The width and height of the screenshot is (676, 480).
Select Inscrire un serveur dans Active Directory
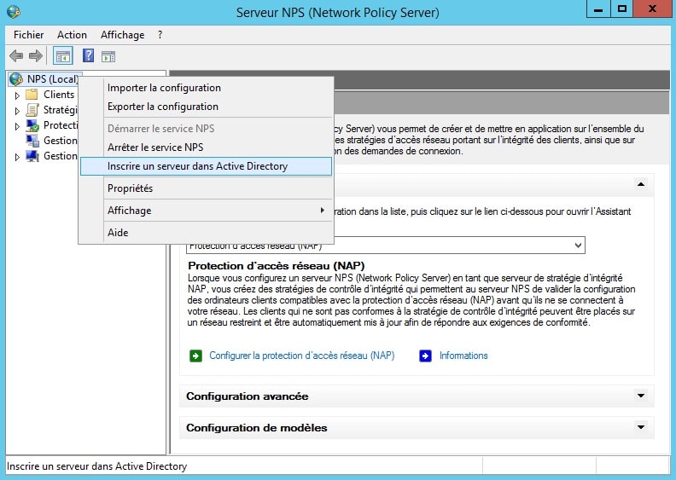point(206,166)
